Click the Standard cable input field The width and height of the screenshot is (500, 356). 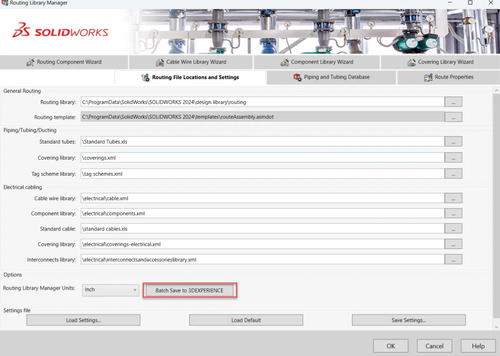(262, 229)
